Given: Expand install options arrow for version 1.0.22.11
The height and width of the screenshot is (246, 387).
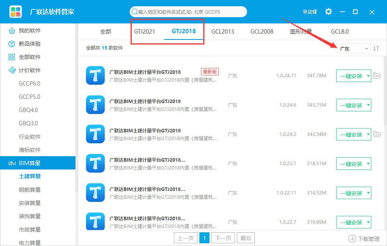Looking at the screenshot, I should click(368, 193).
